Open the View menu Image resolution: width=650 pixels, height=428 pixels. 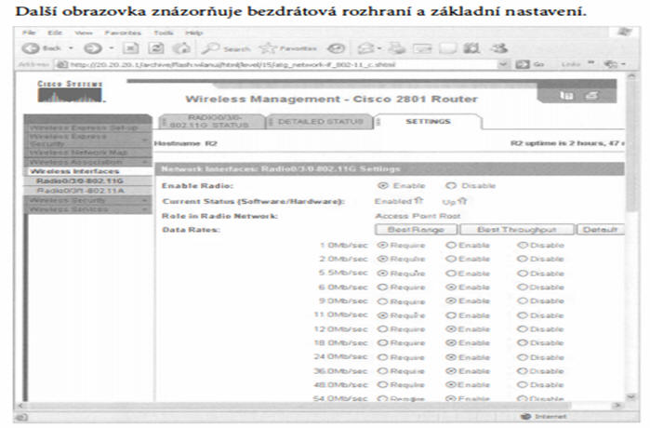coord(84,33)
